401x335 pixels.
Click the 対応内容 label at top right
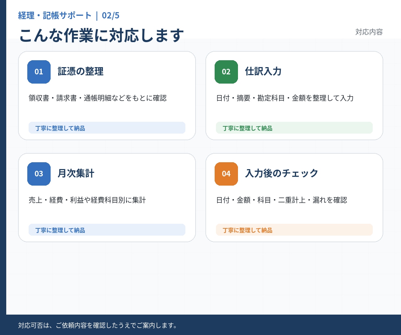click(x=369, y=32)
